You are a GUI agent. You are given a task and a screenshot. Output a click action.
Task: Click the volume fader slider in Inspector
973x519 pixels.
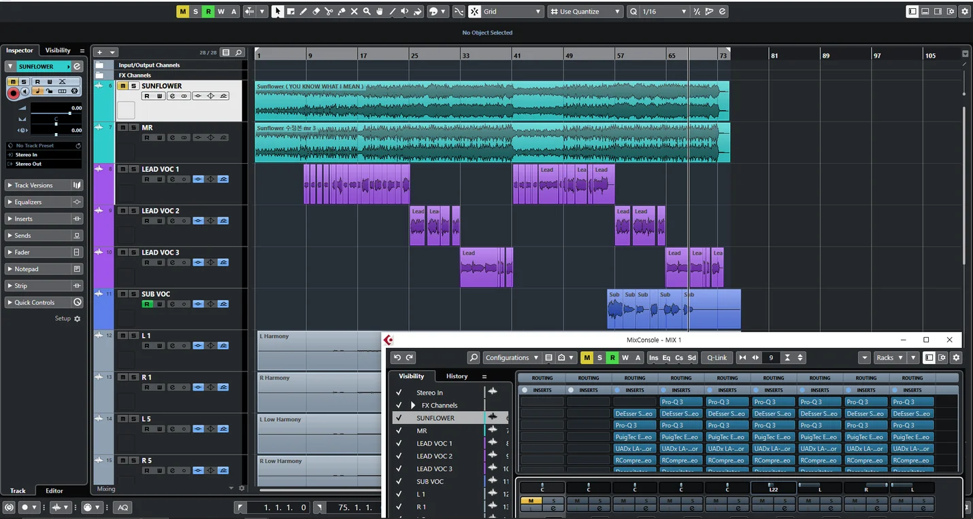56,113
